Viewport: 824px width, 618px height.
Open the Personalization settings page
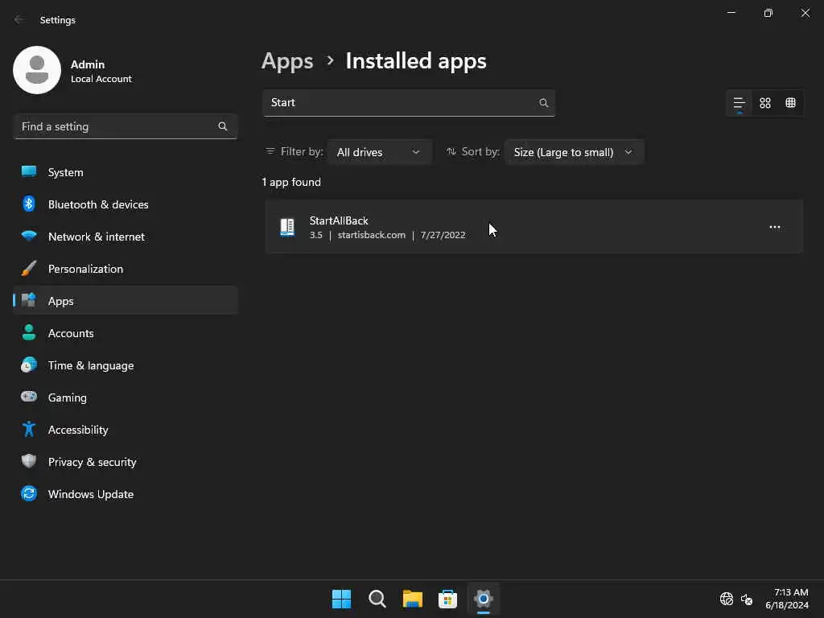pos(85,269)
